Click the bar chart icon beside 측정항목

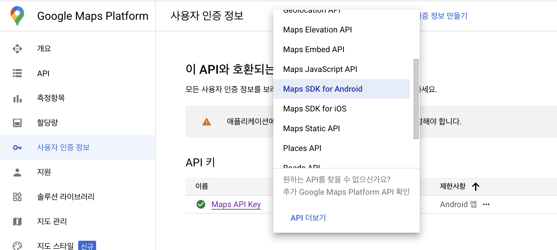click(x=17, y=98)
